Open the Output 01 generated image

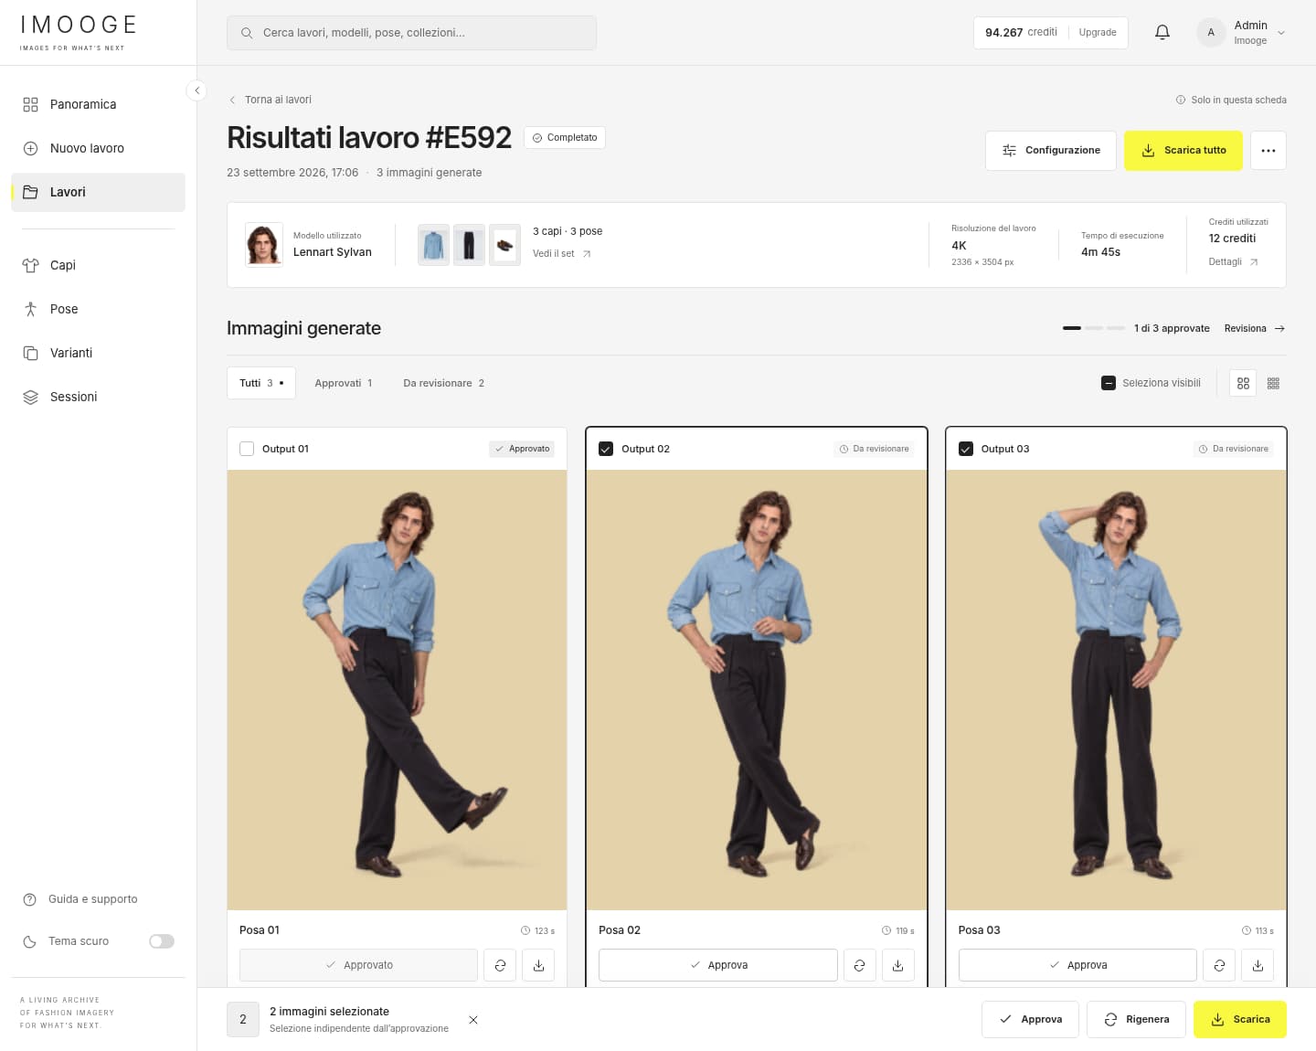(x=397, y=690)
